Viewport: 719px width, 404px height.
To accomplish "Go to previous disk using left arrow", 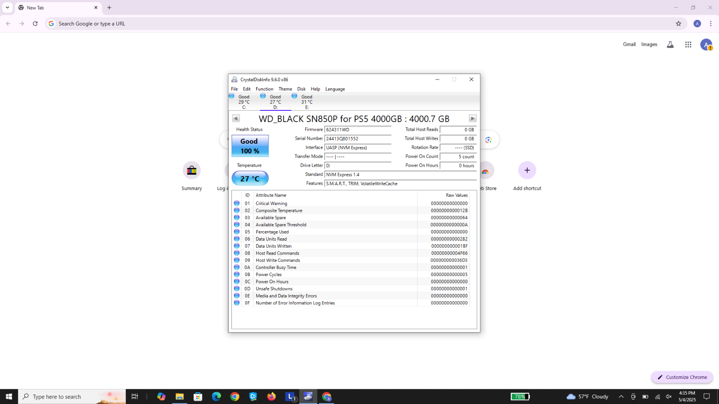I will point(236,119).
